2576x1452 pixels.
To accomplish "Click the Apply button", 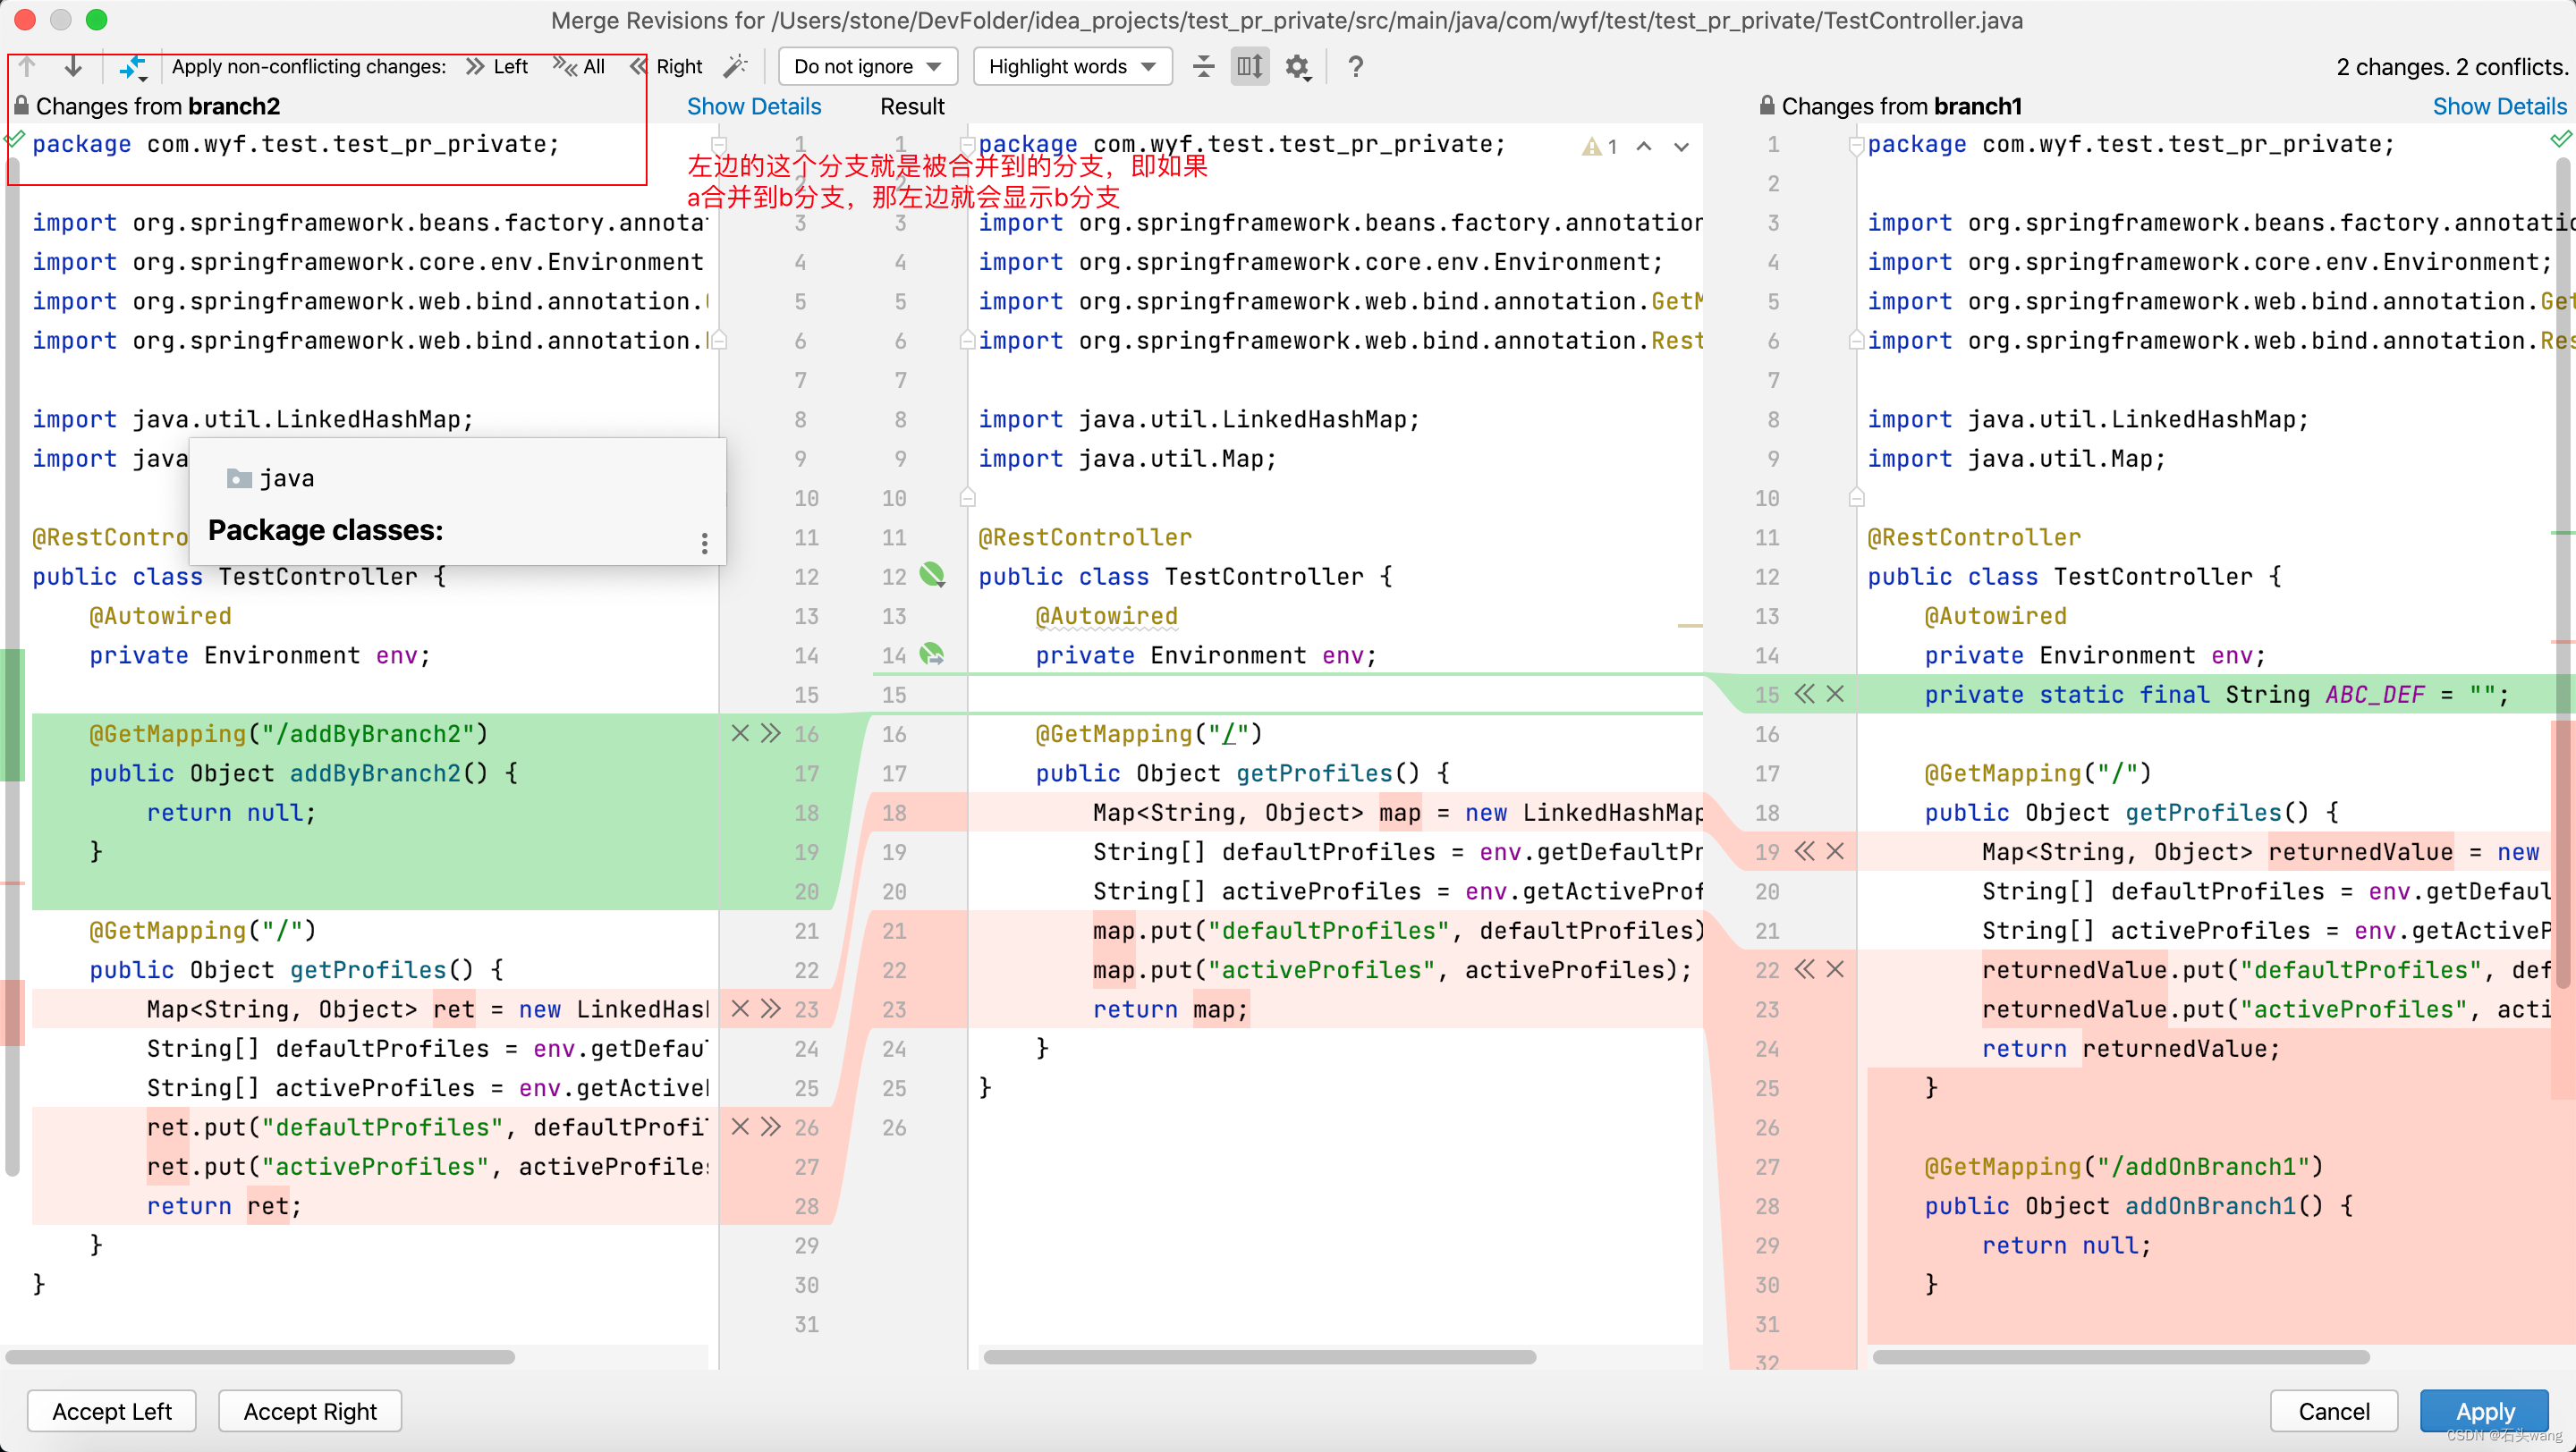I will coord(2482,1410).
